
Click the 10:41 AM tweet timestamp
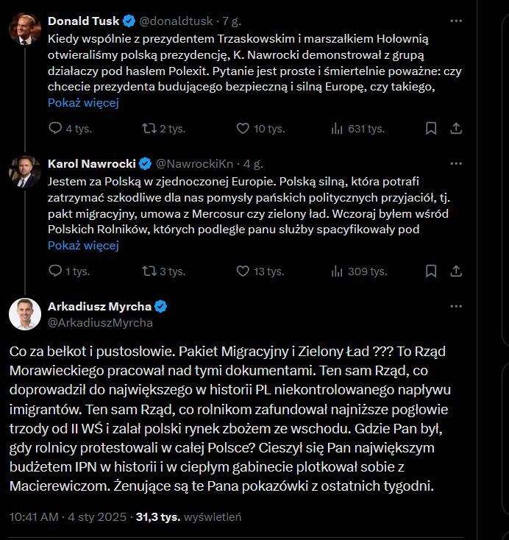click(34, 516)
